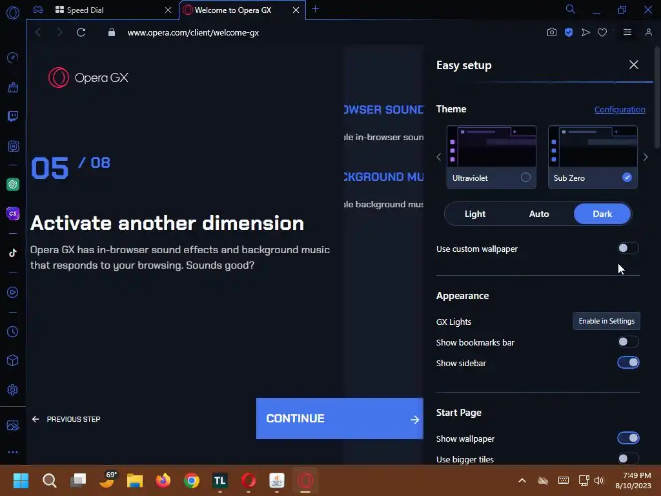
Task: Open ChatGPT in sidebar
Action: (13, 184)
